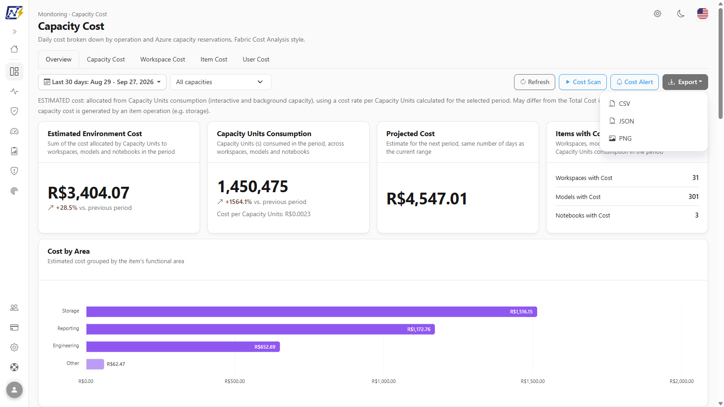The height and width of the screenshot is (407, 724).
Task: Switch to the Item Cost tab
Action: pyautogui.click(x=214, y=59)
